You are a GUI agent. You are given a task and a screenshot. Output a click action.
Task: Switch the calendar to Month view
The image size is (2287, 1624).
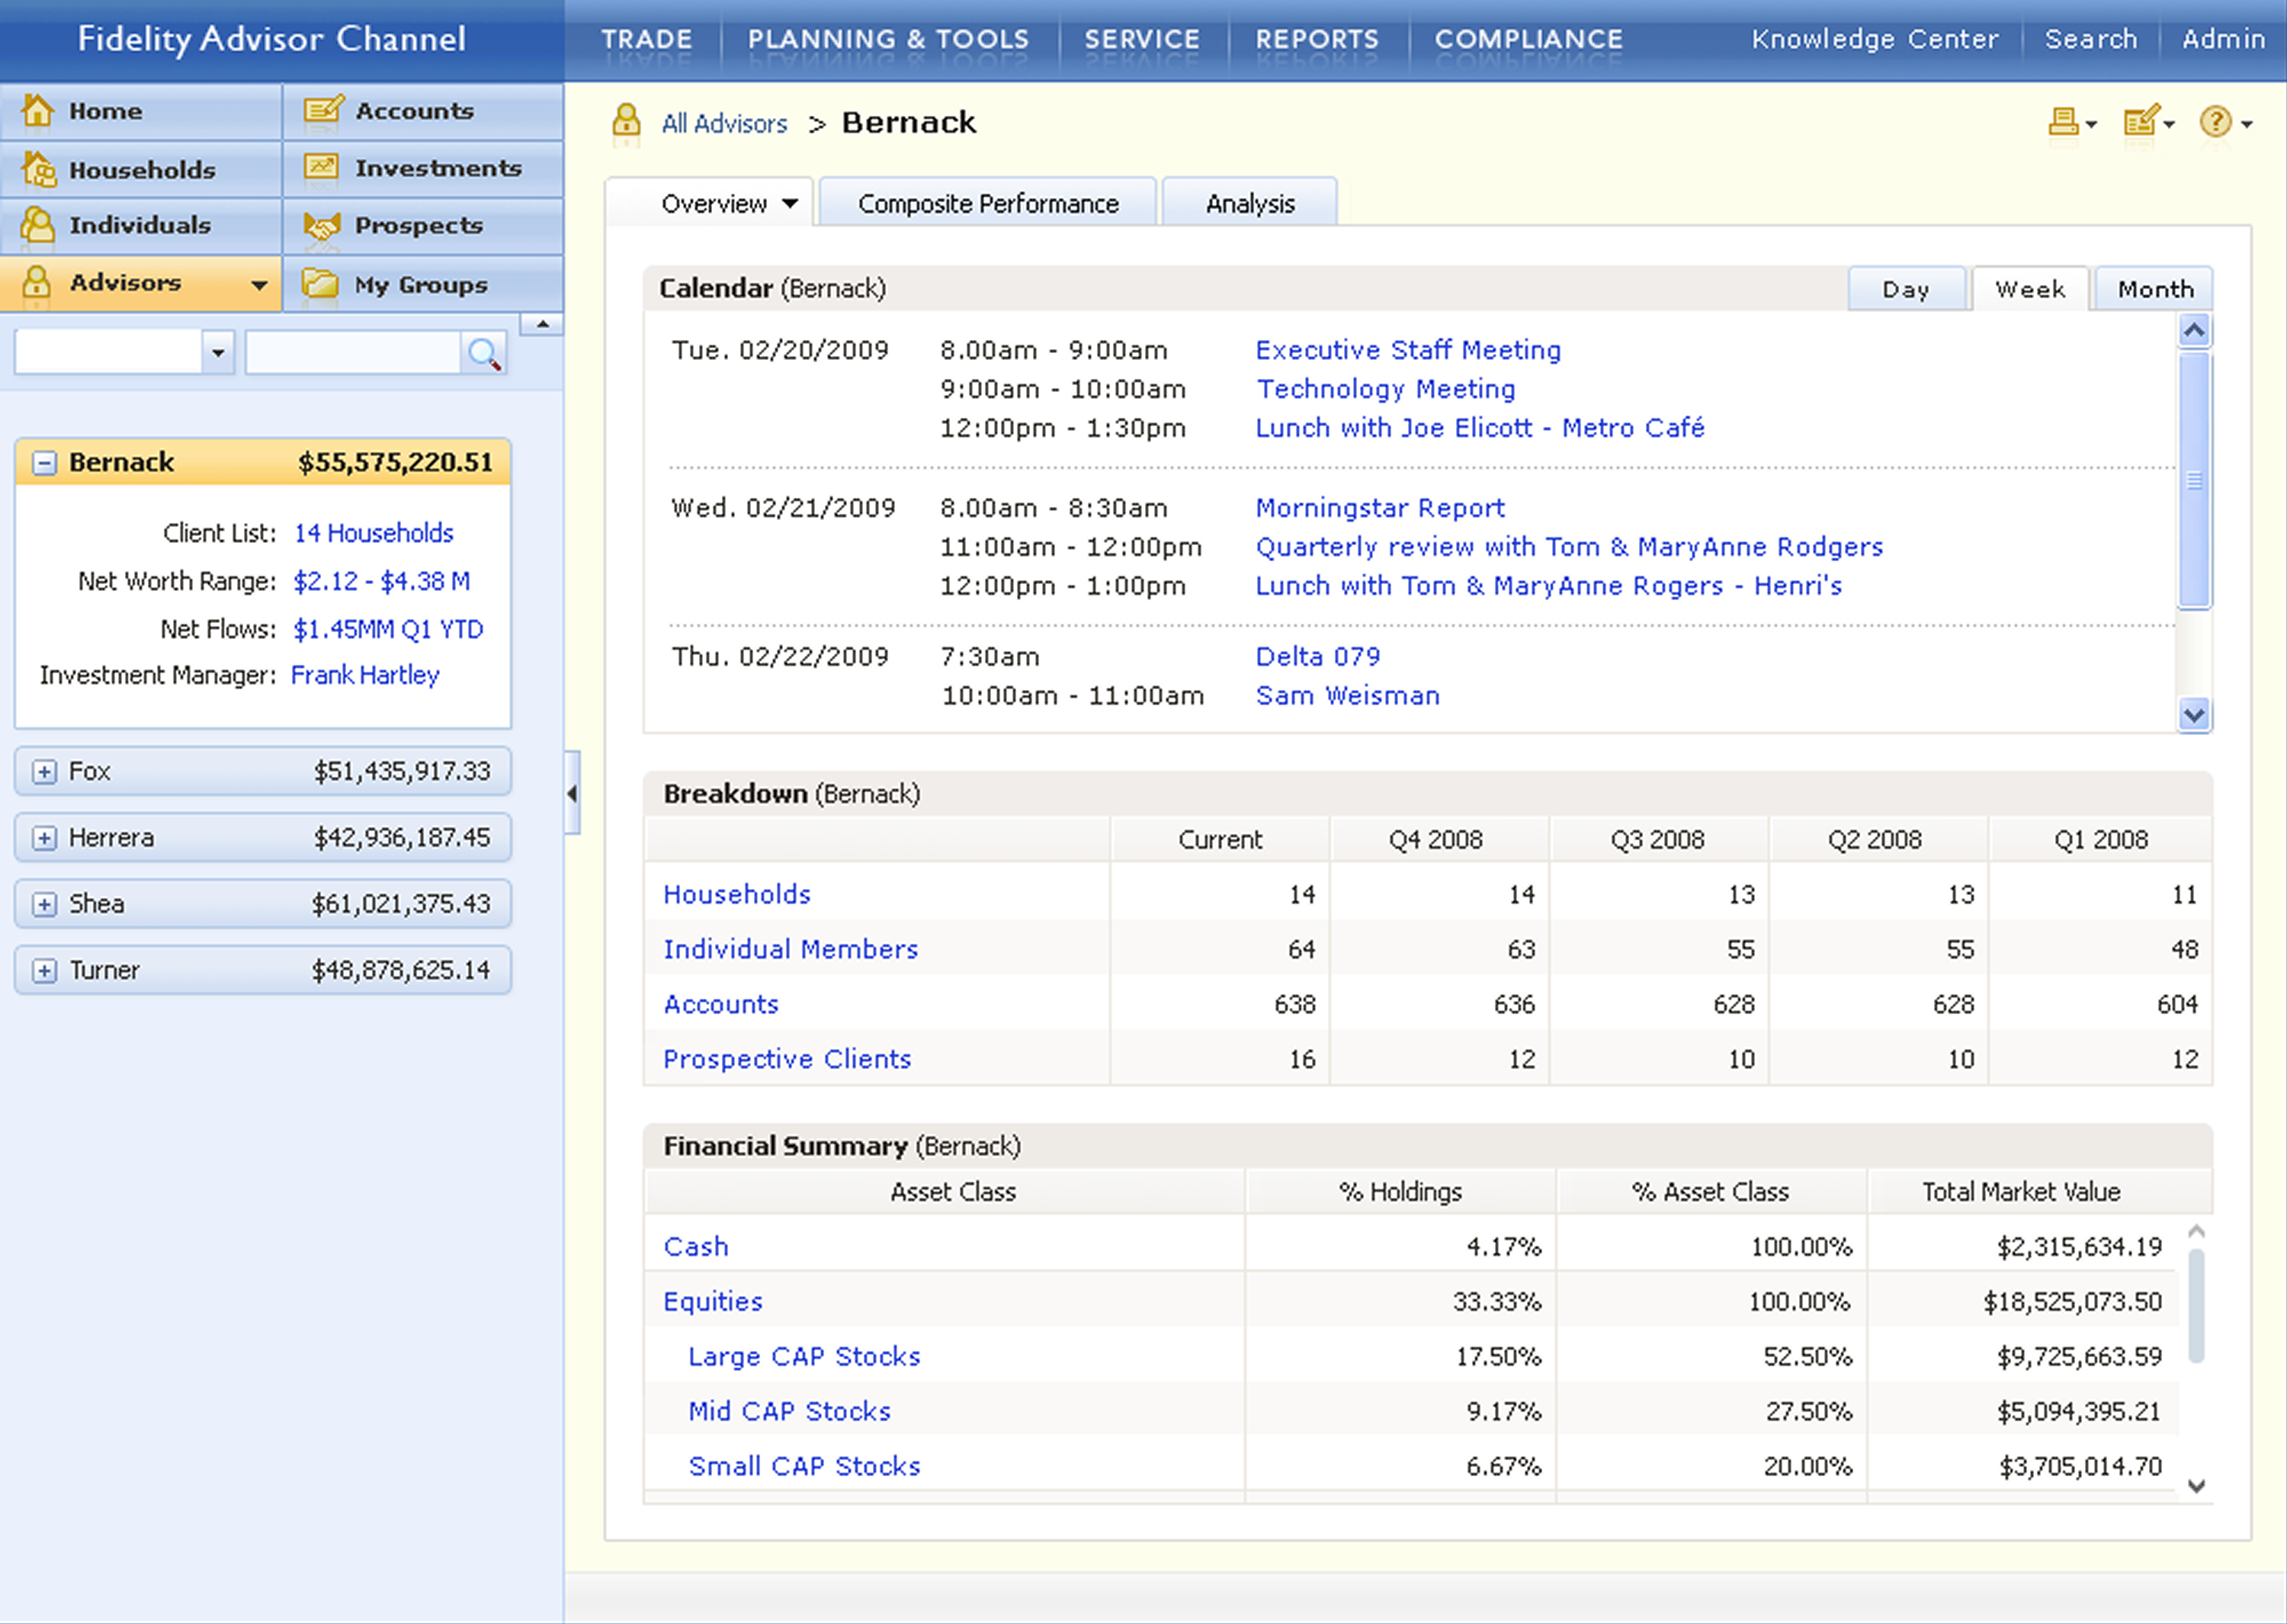pyautogui.click(x=2154, y=289)
